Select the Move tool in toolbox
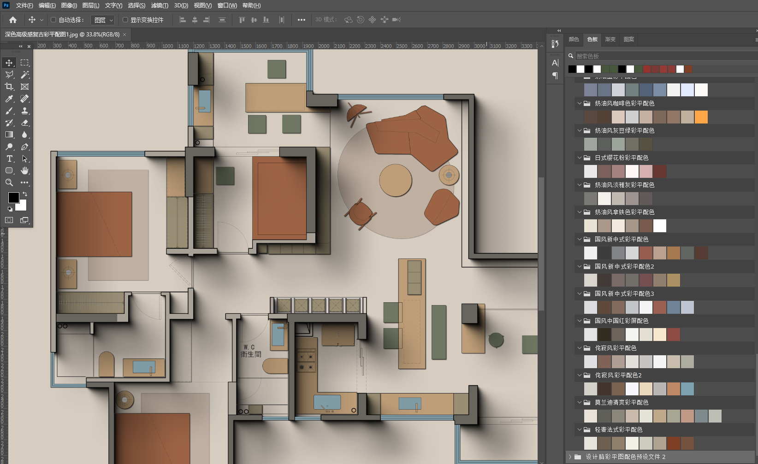The width and height of the screenshot is (758, 464). coord(9,63)
